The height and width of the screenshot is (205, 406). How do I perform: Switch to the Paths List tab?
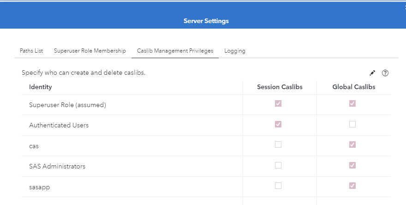tap(31, 51)
